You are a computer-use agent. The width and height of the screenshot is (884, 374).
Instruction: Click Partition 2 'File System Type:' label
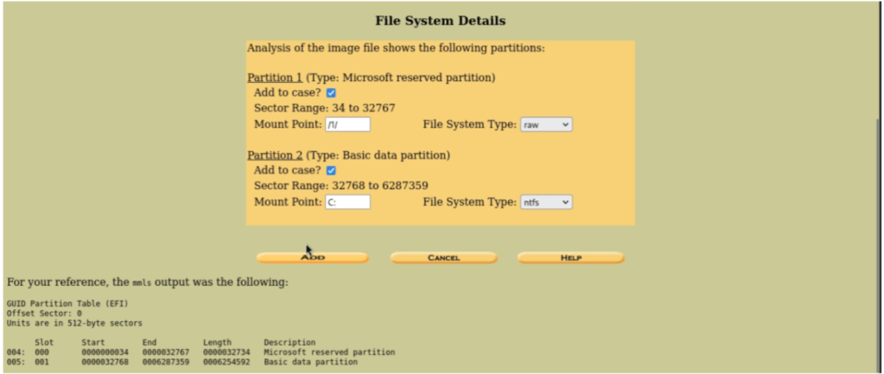[469, 202]
